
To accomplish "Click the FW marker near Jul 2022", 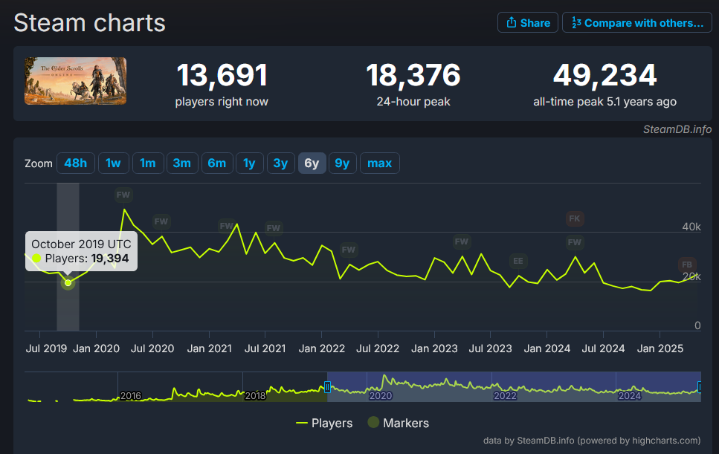I will coord(349,250).
